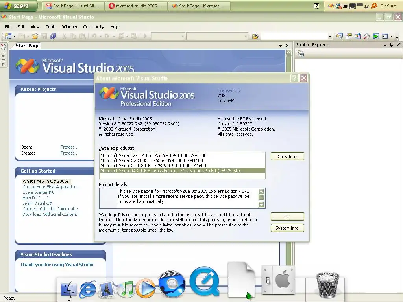Open the 'Use a Starter Kit' link
This screenshot has height=302, width=403.
pos(38,192)
